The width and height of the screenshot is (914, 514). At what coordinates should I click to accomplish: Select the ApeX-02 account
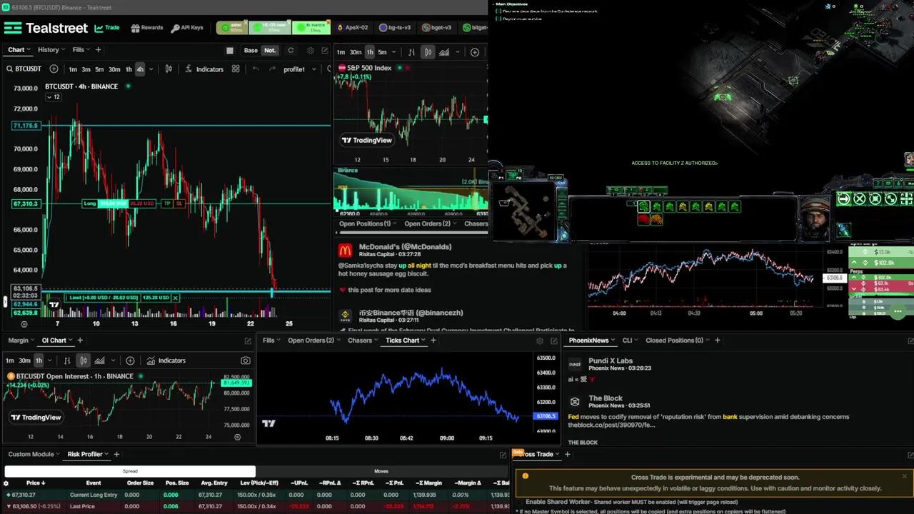tap(352, 28)
